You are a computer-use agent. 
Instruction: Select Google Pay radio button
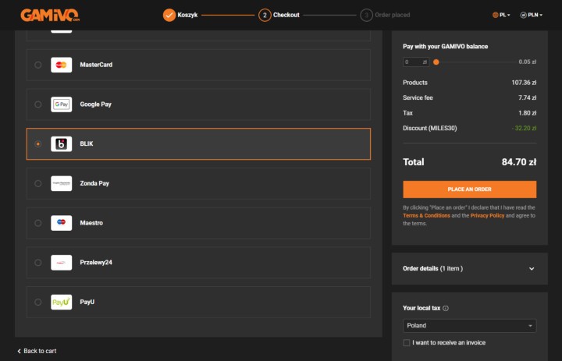tap(38, 104)
